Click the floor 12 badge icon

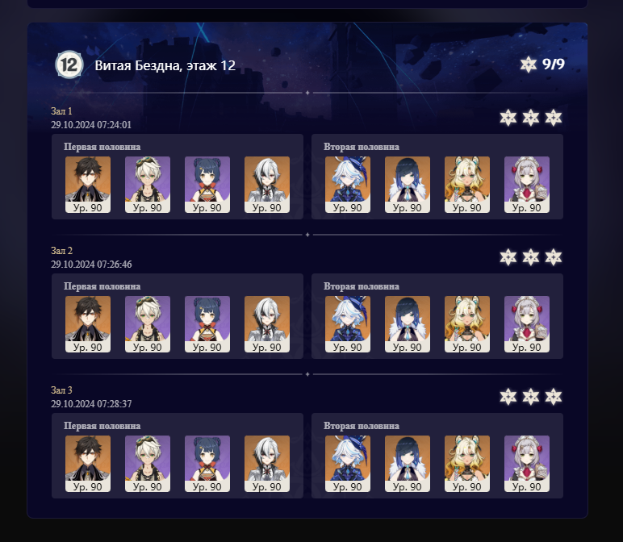click(x=69, y=65)
